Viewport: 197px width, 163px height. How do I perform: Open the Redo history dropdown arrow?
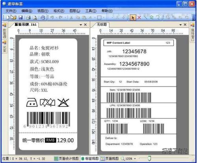pyautogui.click(x=65, y=17)
